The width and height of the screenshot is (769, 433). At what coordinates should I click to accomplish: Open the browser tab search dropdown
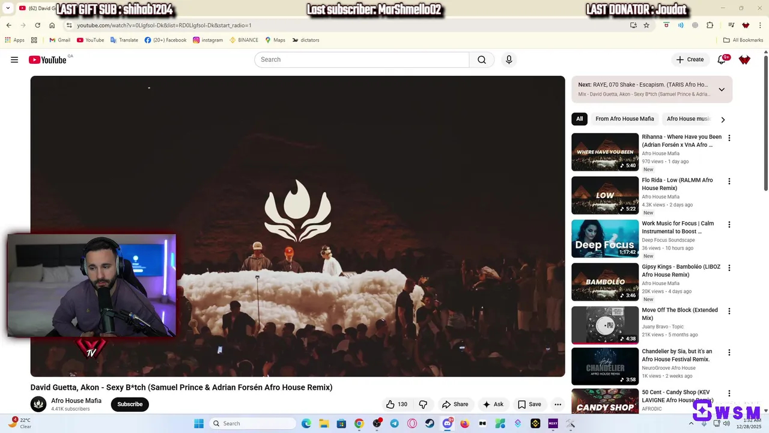point(8,8)
